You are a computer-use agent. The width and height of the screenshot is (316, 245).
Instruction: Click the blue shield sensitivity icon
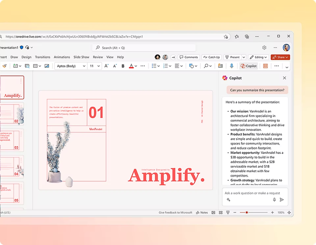22,47
